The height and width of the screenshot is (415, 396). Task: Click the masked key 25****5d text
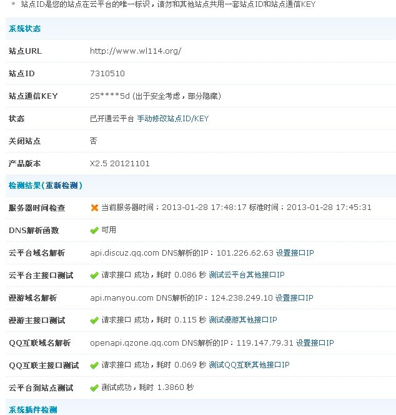(x=110, y=96)
